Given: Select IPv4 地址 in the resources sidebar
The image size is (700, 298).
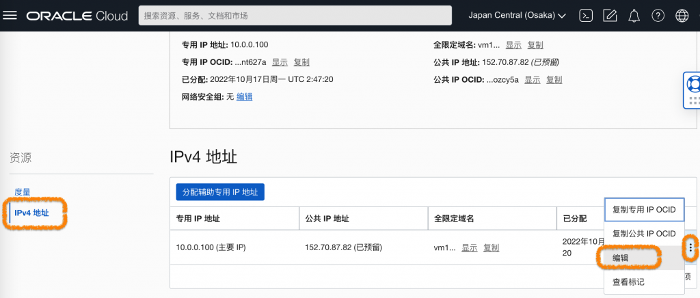Looking at the screenshot, I should (x=31, y=213).
